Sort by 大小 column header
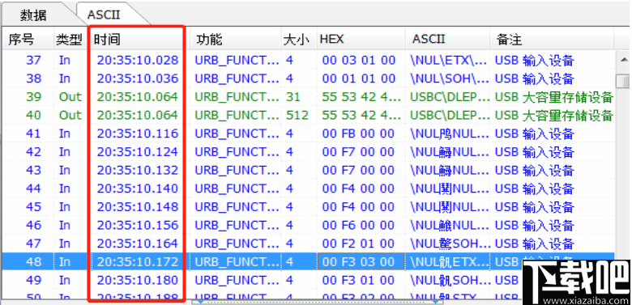The image size is (632, 305). 297,40
